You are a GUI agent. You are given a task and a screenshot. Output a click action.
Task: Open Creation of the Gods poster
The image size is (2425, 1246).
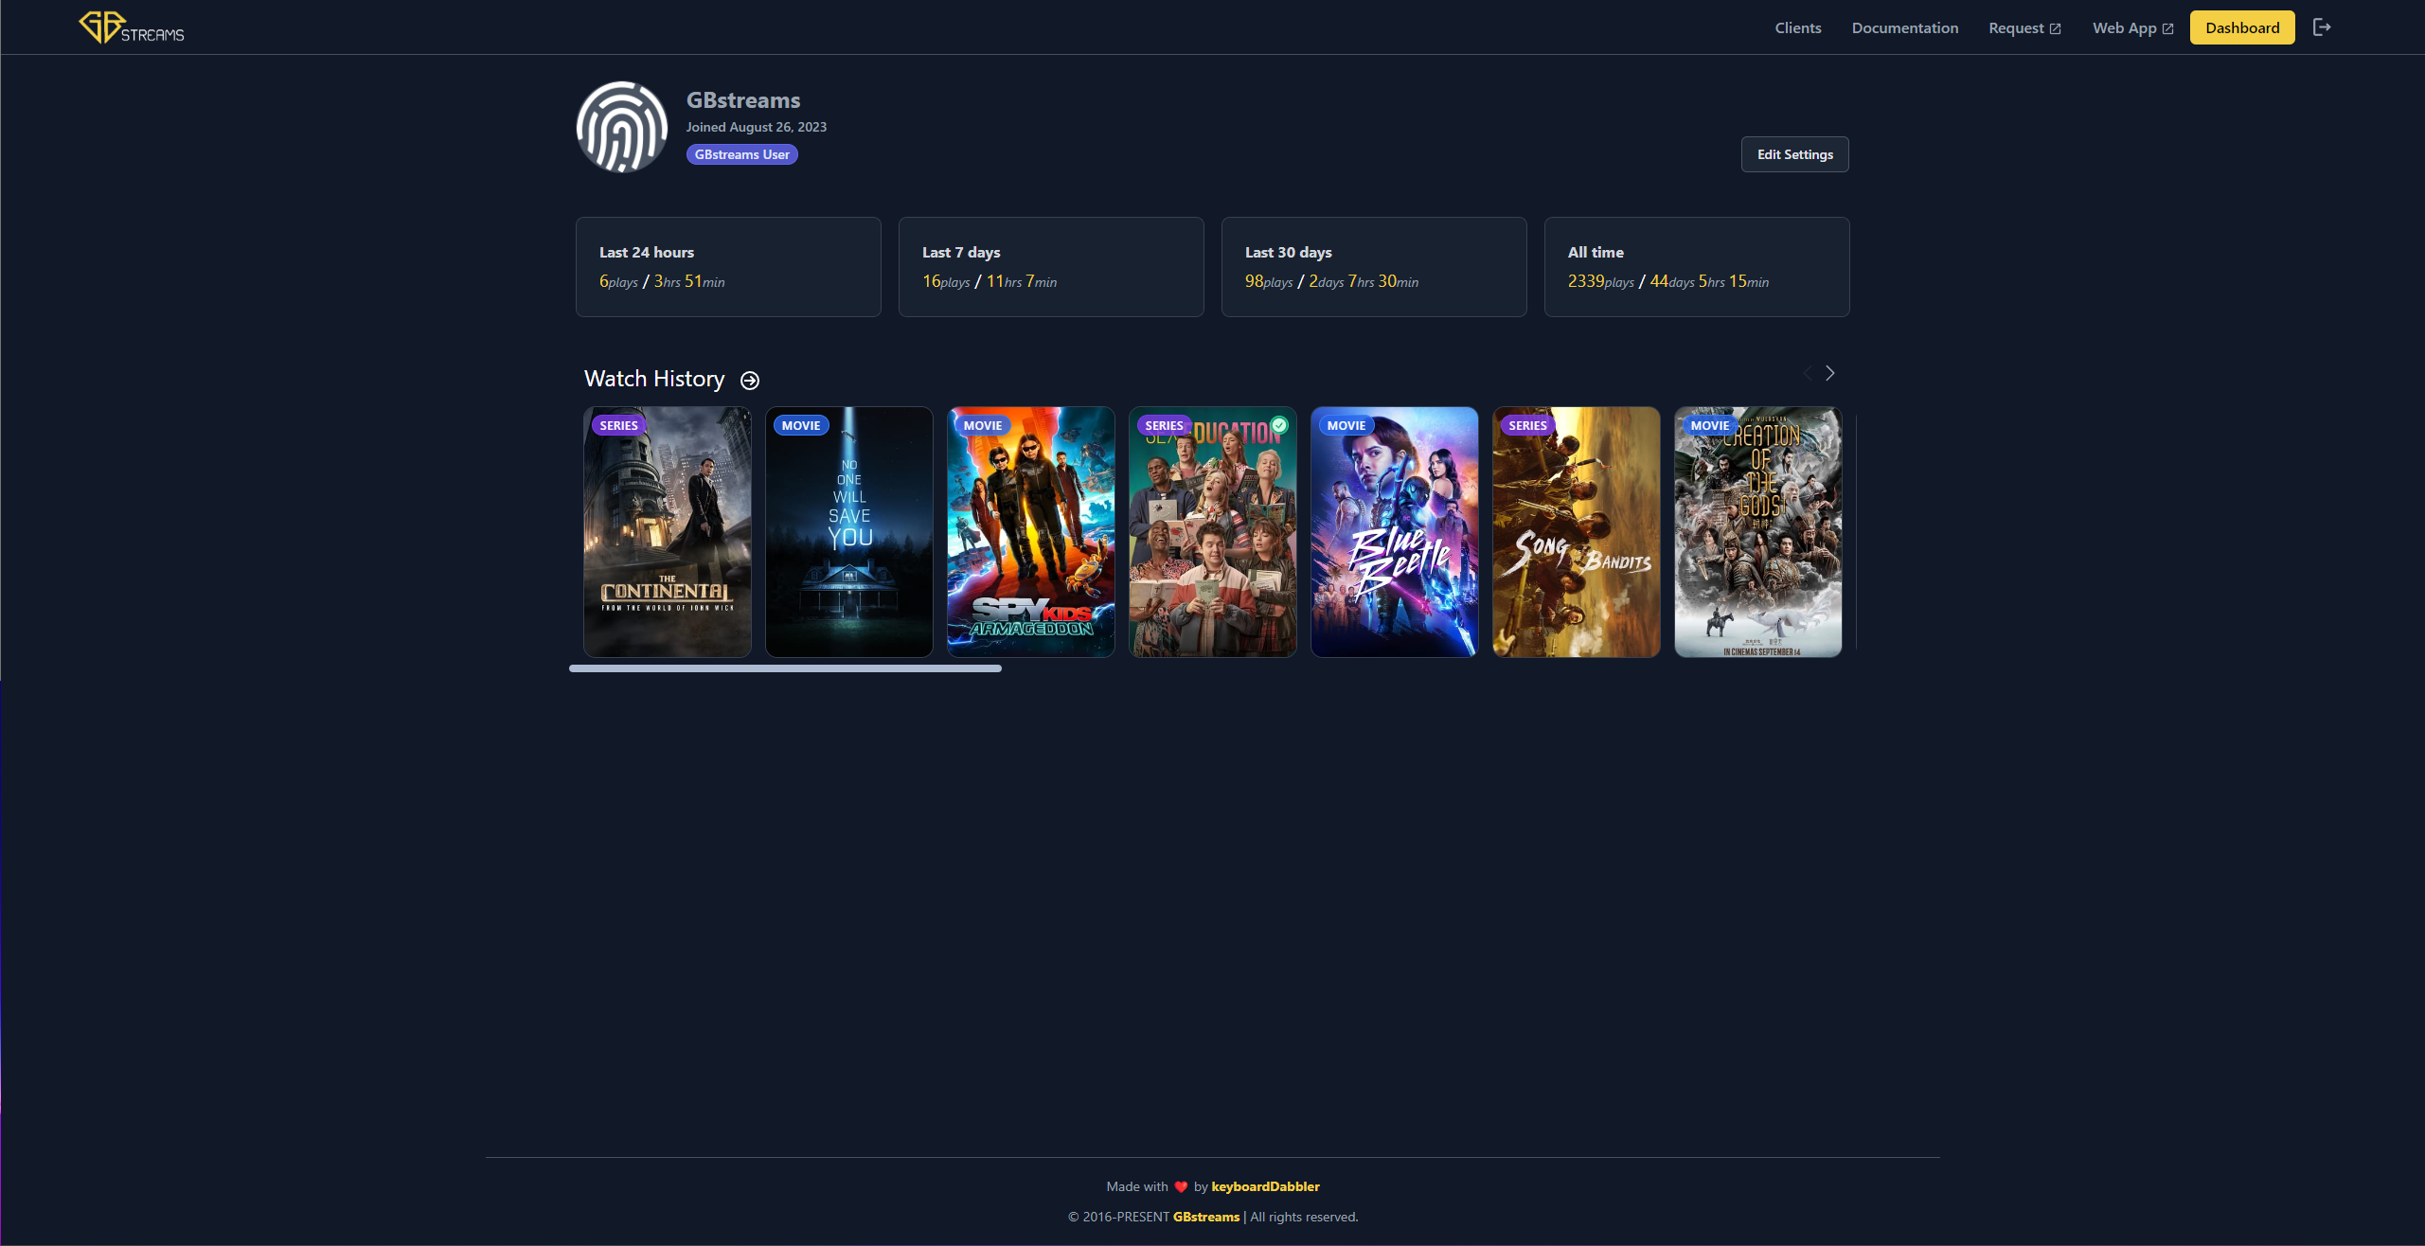(x=1758, y=532)
